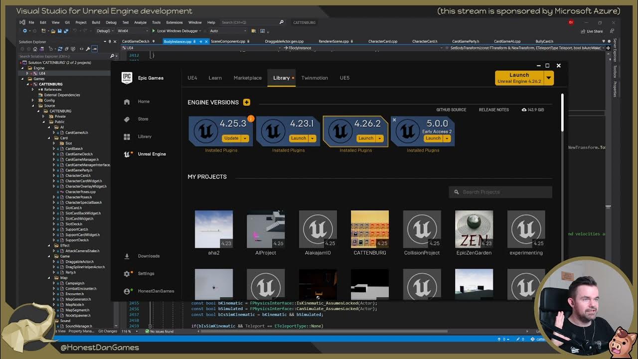Screen dimensions: 638x359
Task: Launch Unreal Engine 5.0.0 Early Access
Action: coord(433,138)
